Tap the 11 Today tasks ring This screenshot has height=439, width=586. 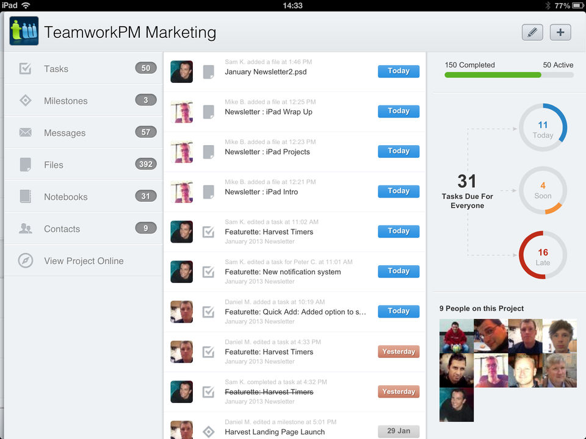tap(543, 128)
